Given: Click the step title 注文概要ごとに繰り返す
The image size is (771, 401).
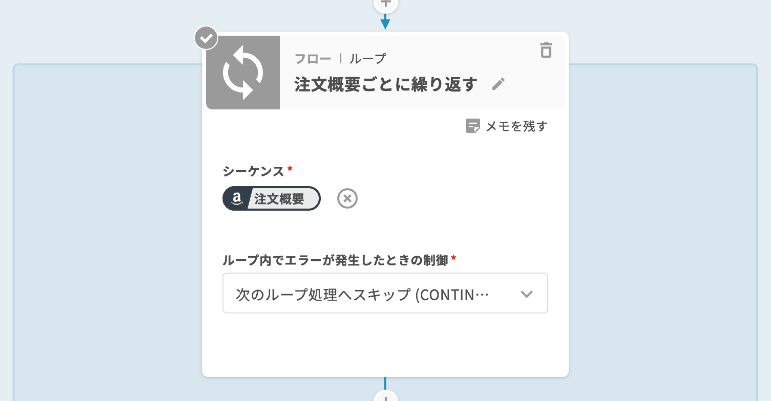Looking at the screenshot, I should click(386, 84).
